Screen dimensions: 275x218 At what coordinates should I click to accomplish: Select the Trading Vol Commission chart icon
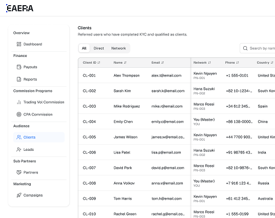point(19,102)
